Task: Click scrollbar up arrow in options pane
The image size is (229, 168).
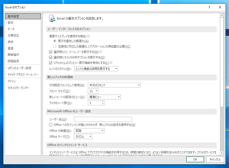Action: click(222, 15)
